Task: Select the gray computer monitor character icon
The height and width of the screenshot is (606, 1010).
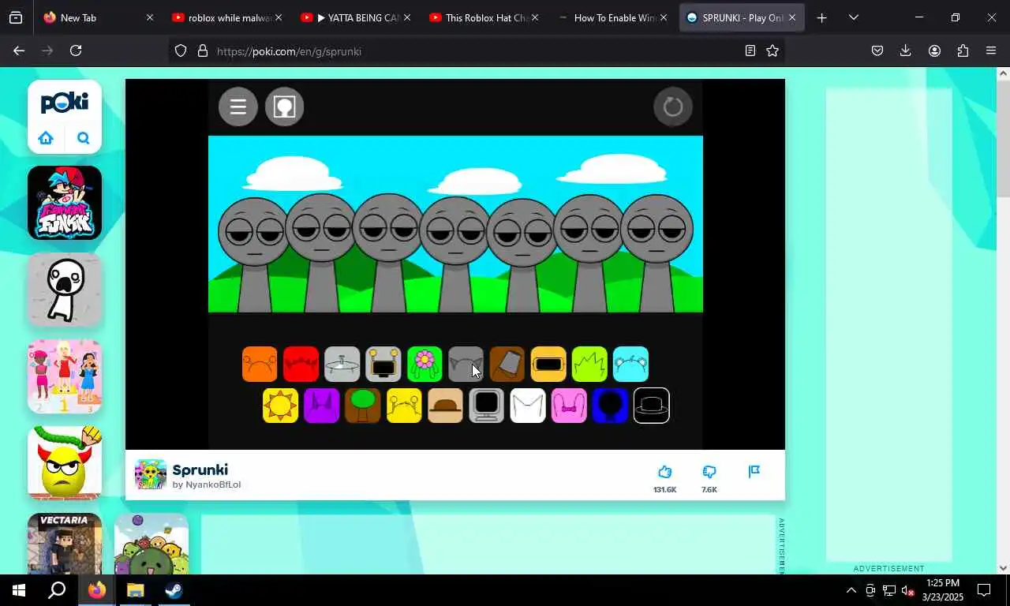Action: pyautogui.click(x=486, y=406)
